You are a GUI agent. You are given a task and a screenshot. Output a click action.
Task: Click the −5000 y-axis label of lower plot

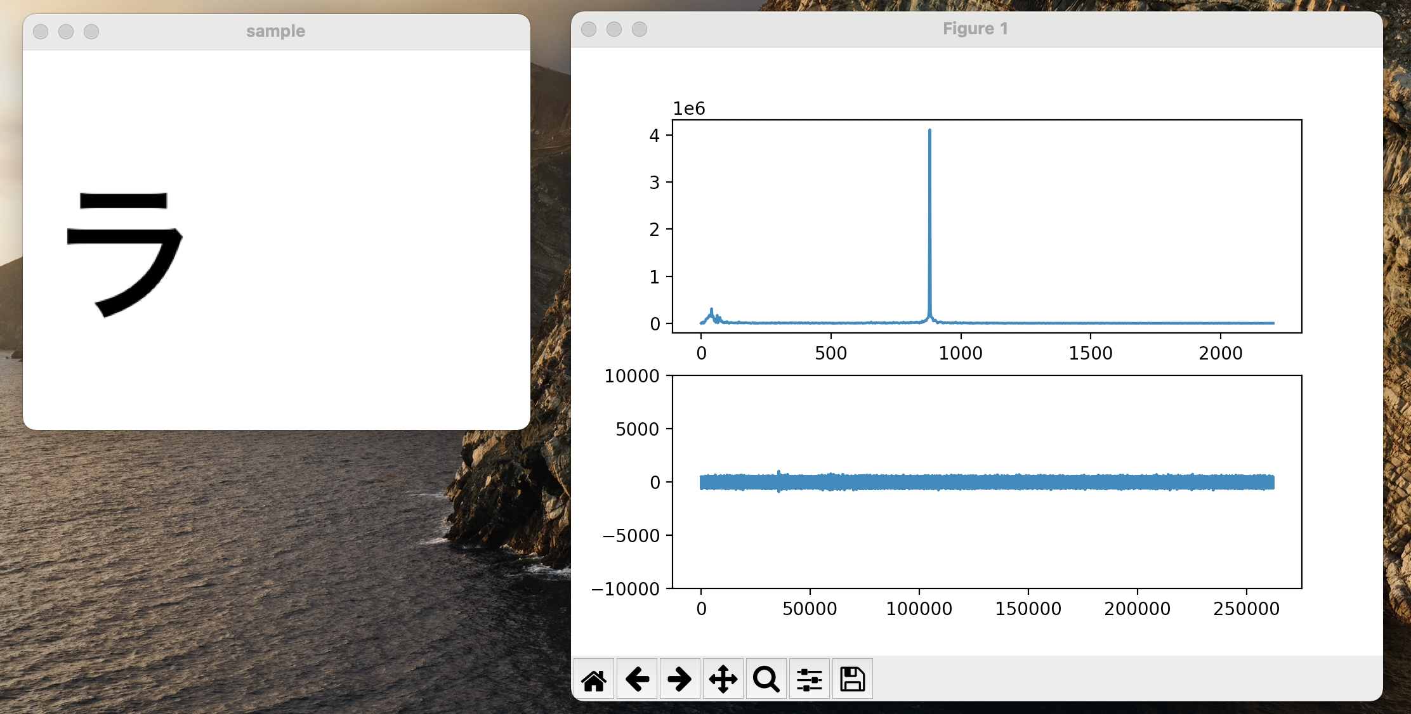pos(631,536)
